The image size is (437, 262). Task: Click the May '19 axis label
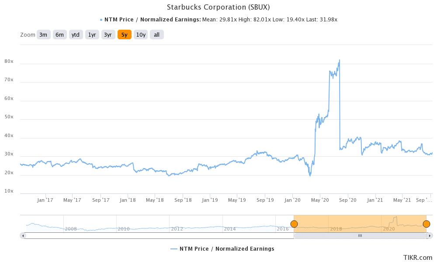tap(237, 200)
